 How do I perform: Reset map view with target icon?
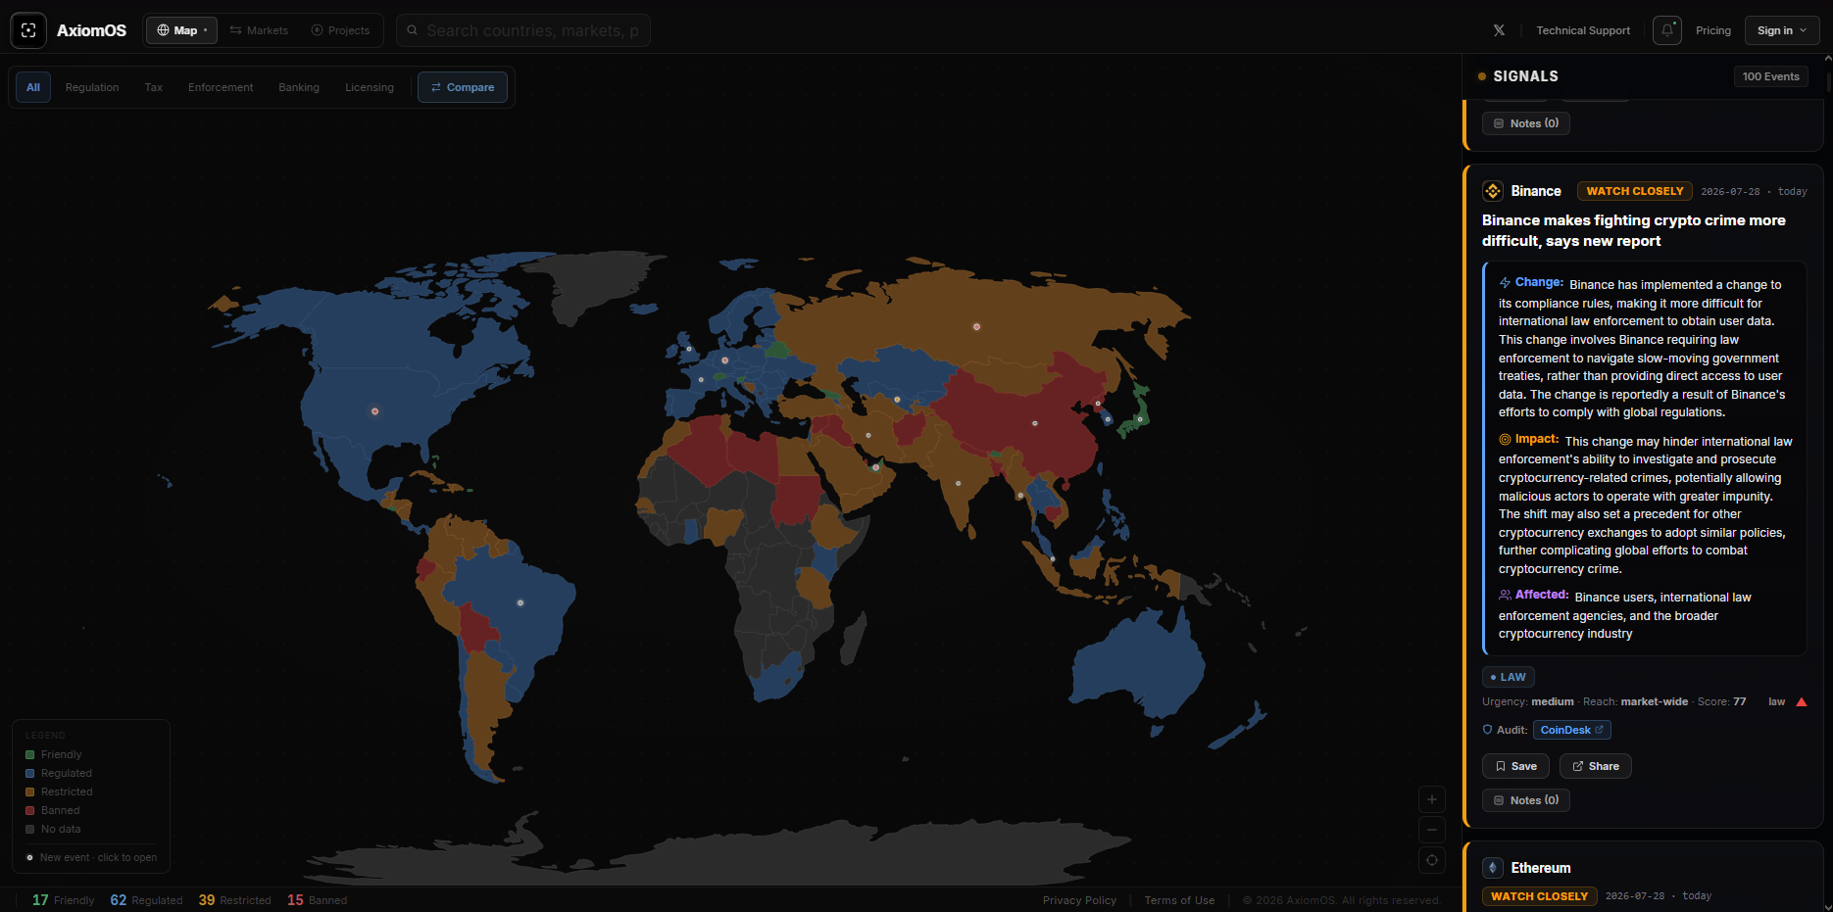(1432, 860)
